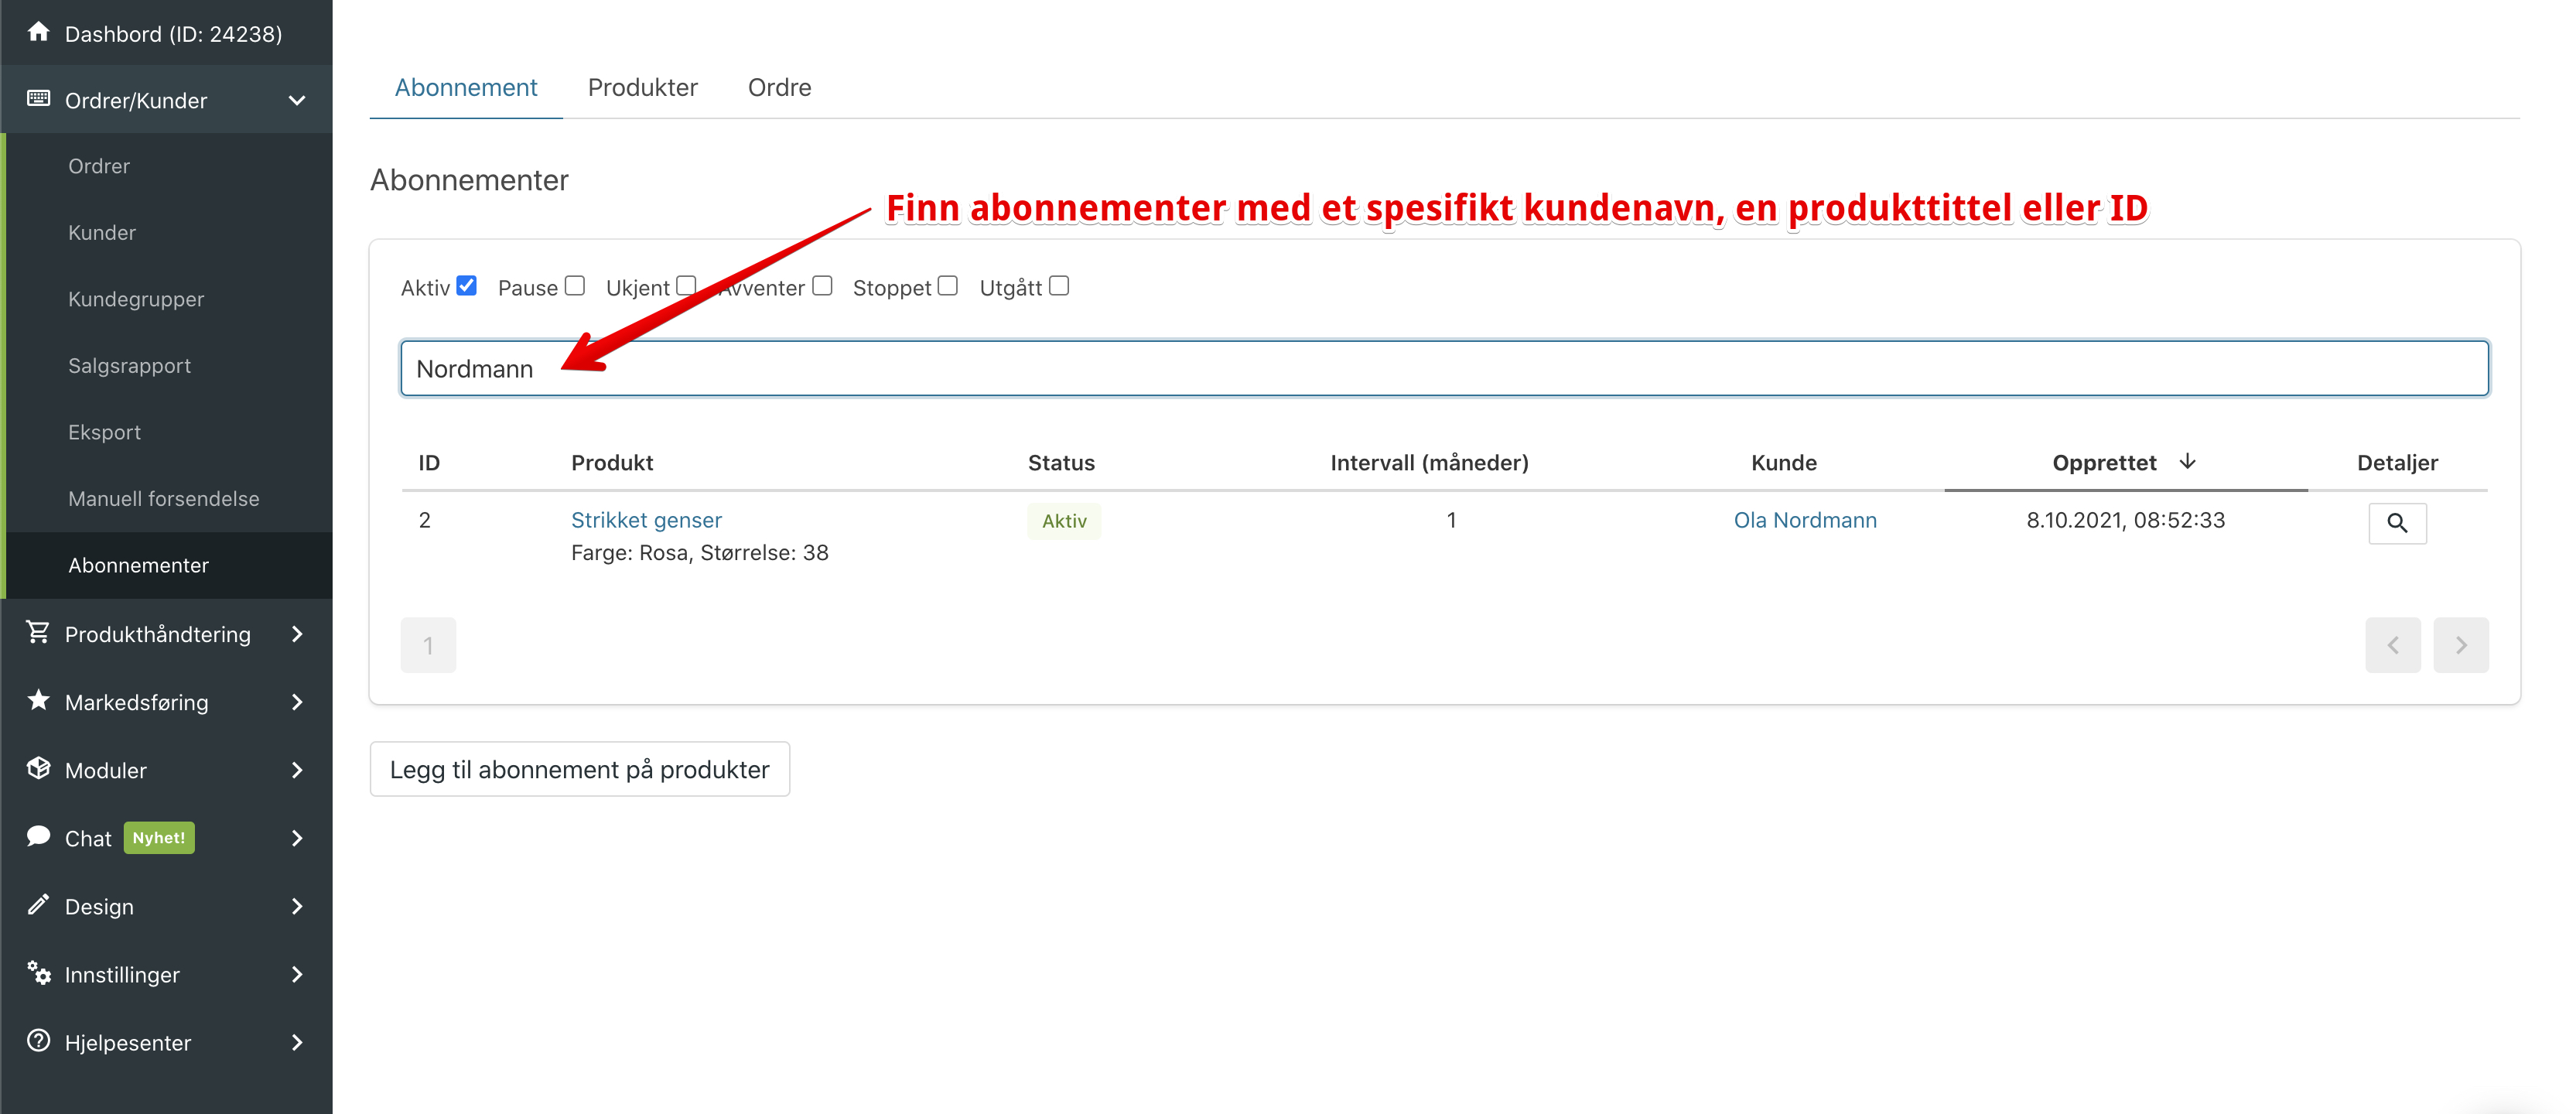Click the Hjelpesenter question mark icon

(x=38, y=1041)
